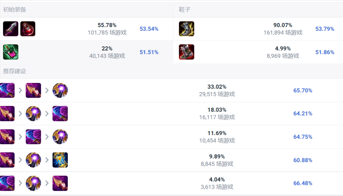
Task: Select the first item of the 11.69% build
Action: (7, 137)
